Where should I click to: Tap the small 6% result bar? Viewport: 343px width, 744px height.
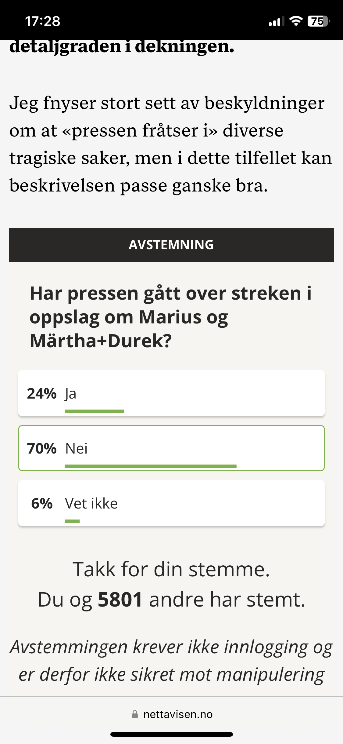pyautogui.click(x=72, y=521)
